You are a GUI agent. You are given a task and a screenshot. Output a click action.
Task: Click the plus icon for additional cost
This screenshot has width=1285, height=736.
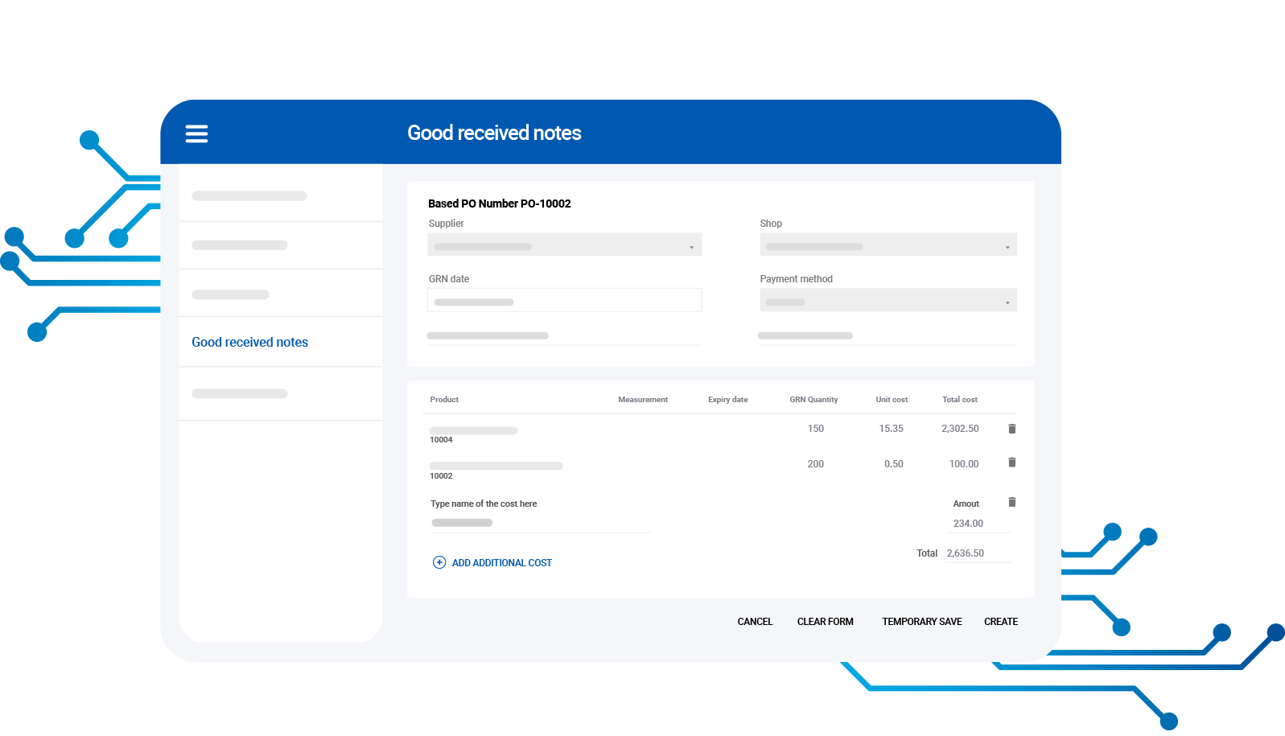439,562
